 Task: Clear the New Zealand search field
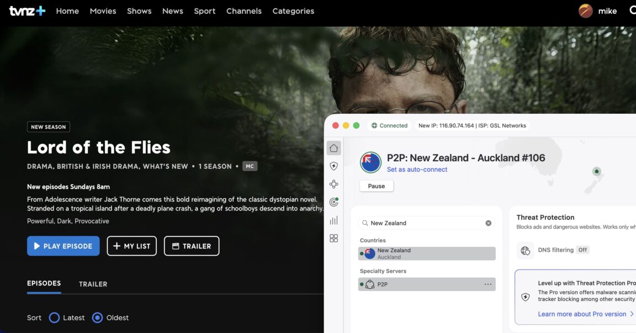coord(488,223)
